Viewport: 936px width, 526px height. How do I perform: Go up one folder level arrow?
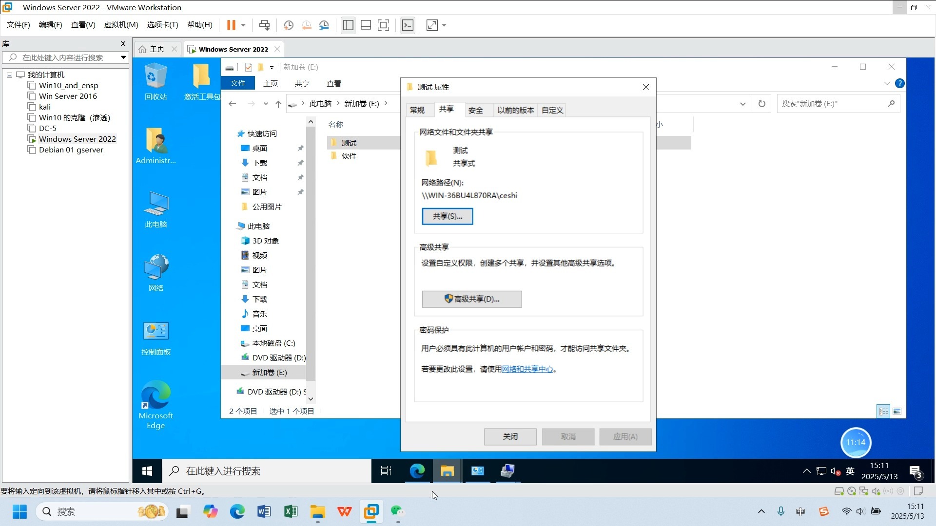pos(278,104)
